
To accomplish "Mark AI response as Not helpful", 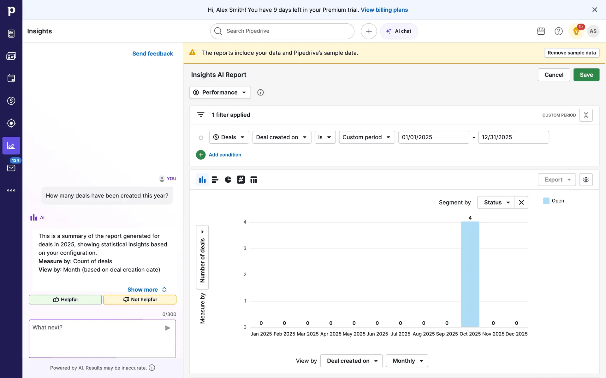I will point(140,300).
